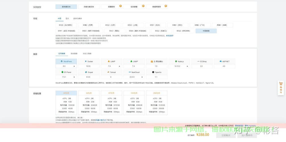Viewport: 286px width, 142px height.
Task: Choose region 华北3 (张家口)
Action: 161,31
